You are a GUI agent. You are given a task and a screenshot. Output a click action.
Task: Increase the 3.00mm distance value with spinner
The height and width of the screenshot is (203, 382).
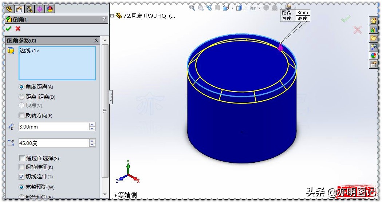[x=92, y=125]
